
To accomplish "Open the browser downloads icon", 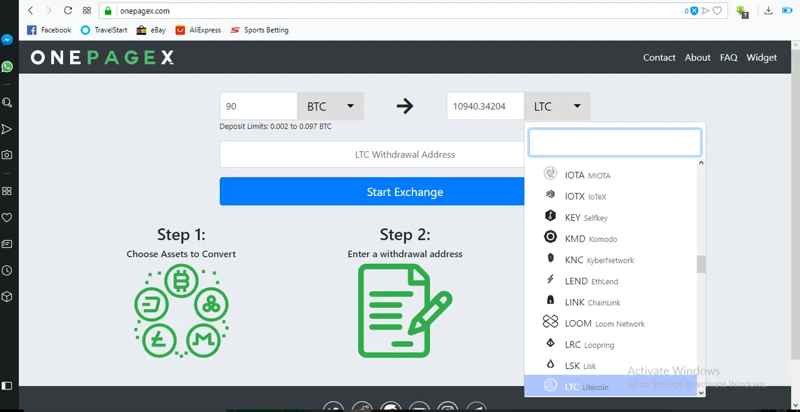I will coord(769,11).
